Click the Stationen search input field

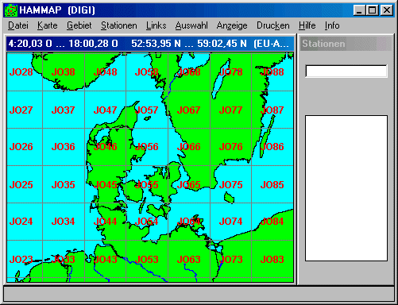point(346,71)
